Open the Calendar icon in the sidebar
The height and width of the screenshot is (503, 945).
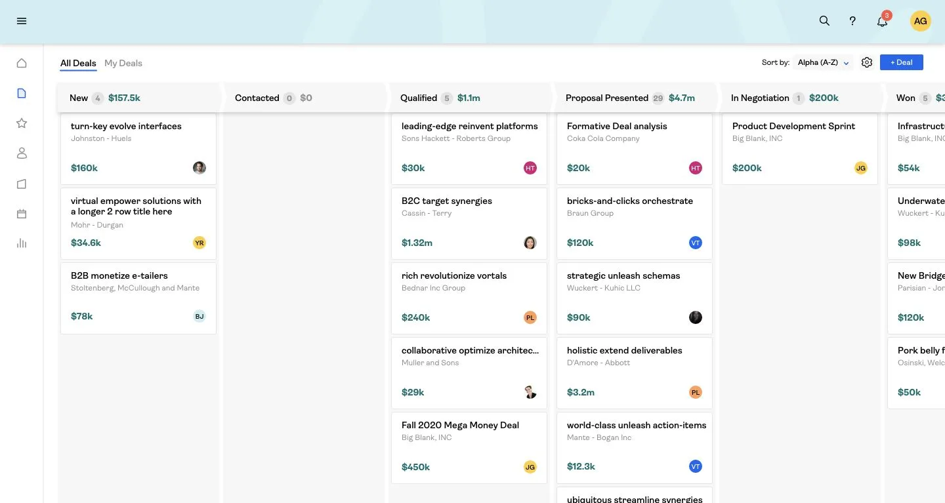(22, 213)
